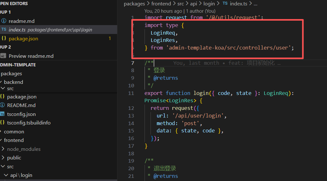Click the TS icon beside index.ts entry

pyautogui.click(x=4, y=30)
